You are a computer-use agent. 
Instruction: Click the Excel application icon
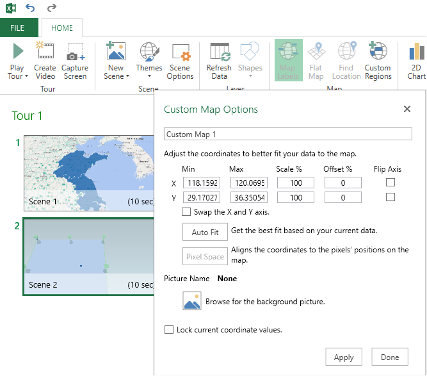[x=11, y=8]
